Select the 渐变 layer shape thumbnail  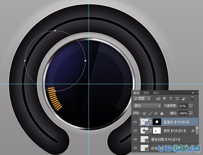click(144, 130)
